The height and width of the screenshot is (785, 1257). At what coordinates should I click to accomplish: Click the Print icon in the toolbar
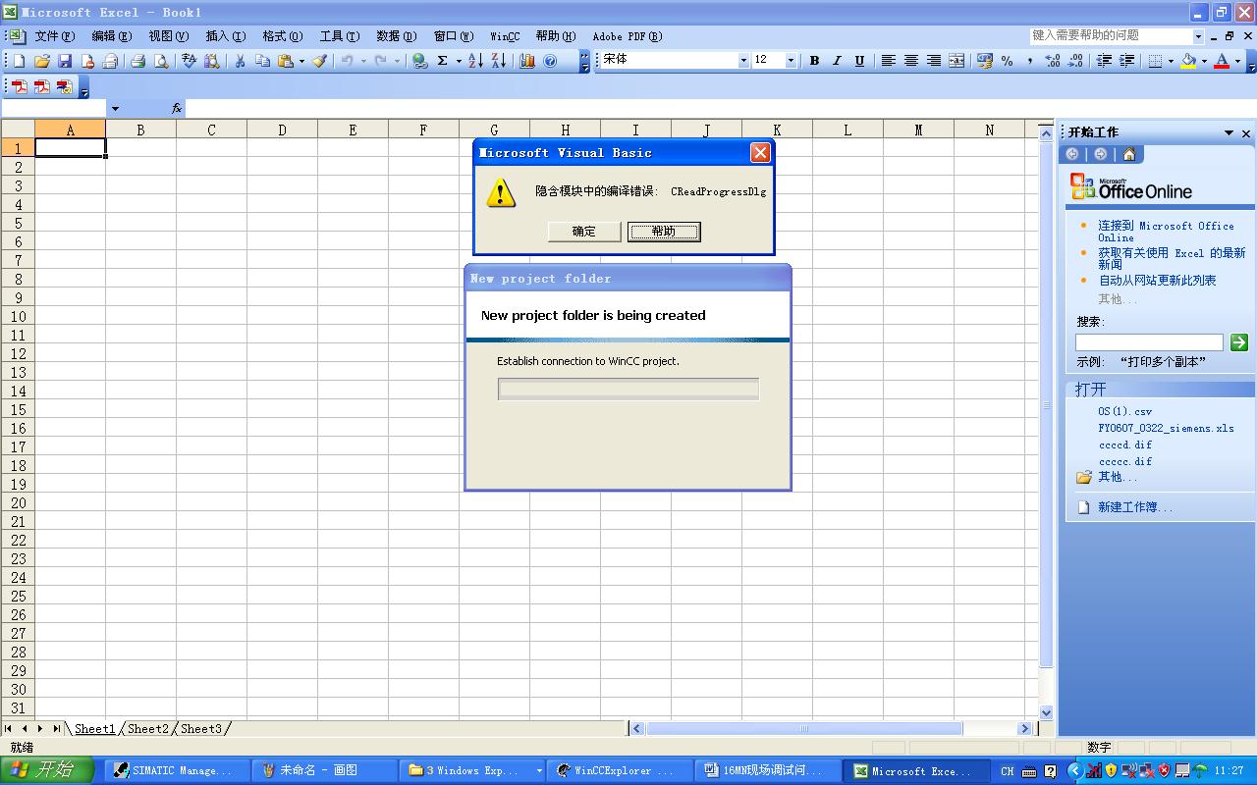137,61
